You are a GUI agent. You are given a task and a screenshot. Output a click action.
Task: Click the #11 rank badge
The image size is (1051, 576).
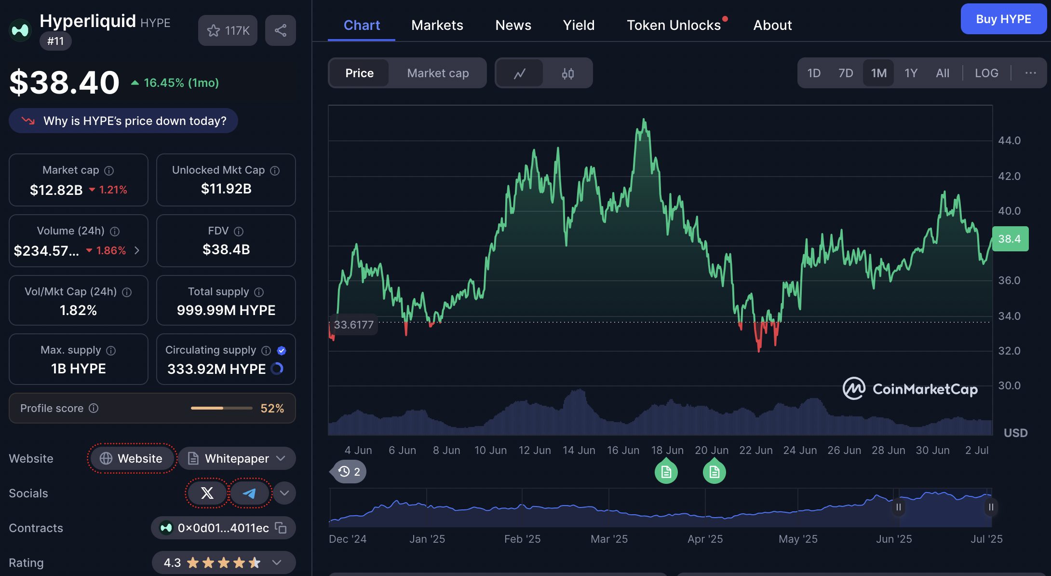(55, 41)
